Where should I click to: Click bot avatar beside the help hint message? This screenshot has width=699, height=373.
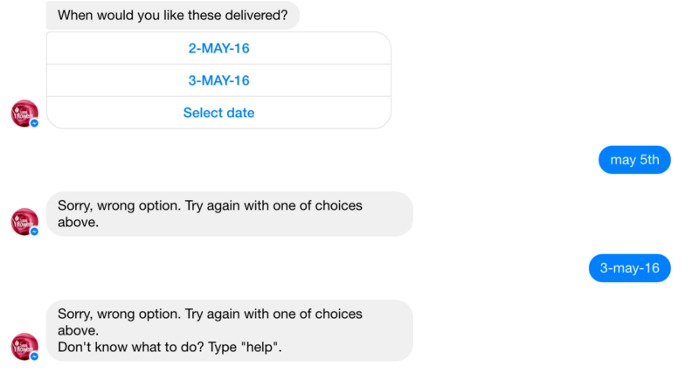[24, 347]
